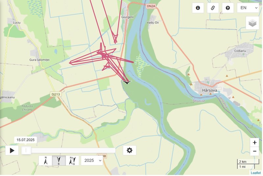Viewport: 263px width, 176px height.
Task: Select both directions migration toggle
Action: pyautogui.click(x=72, y=161)
